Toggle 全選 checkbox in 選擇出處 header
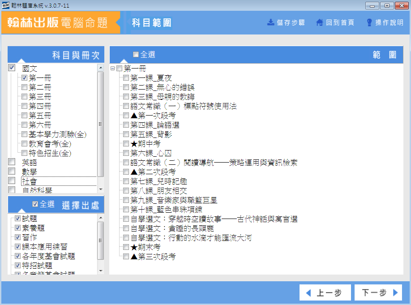 (35, 204)
